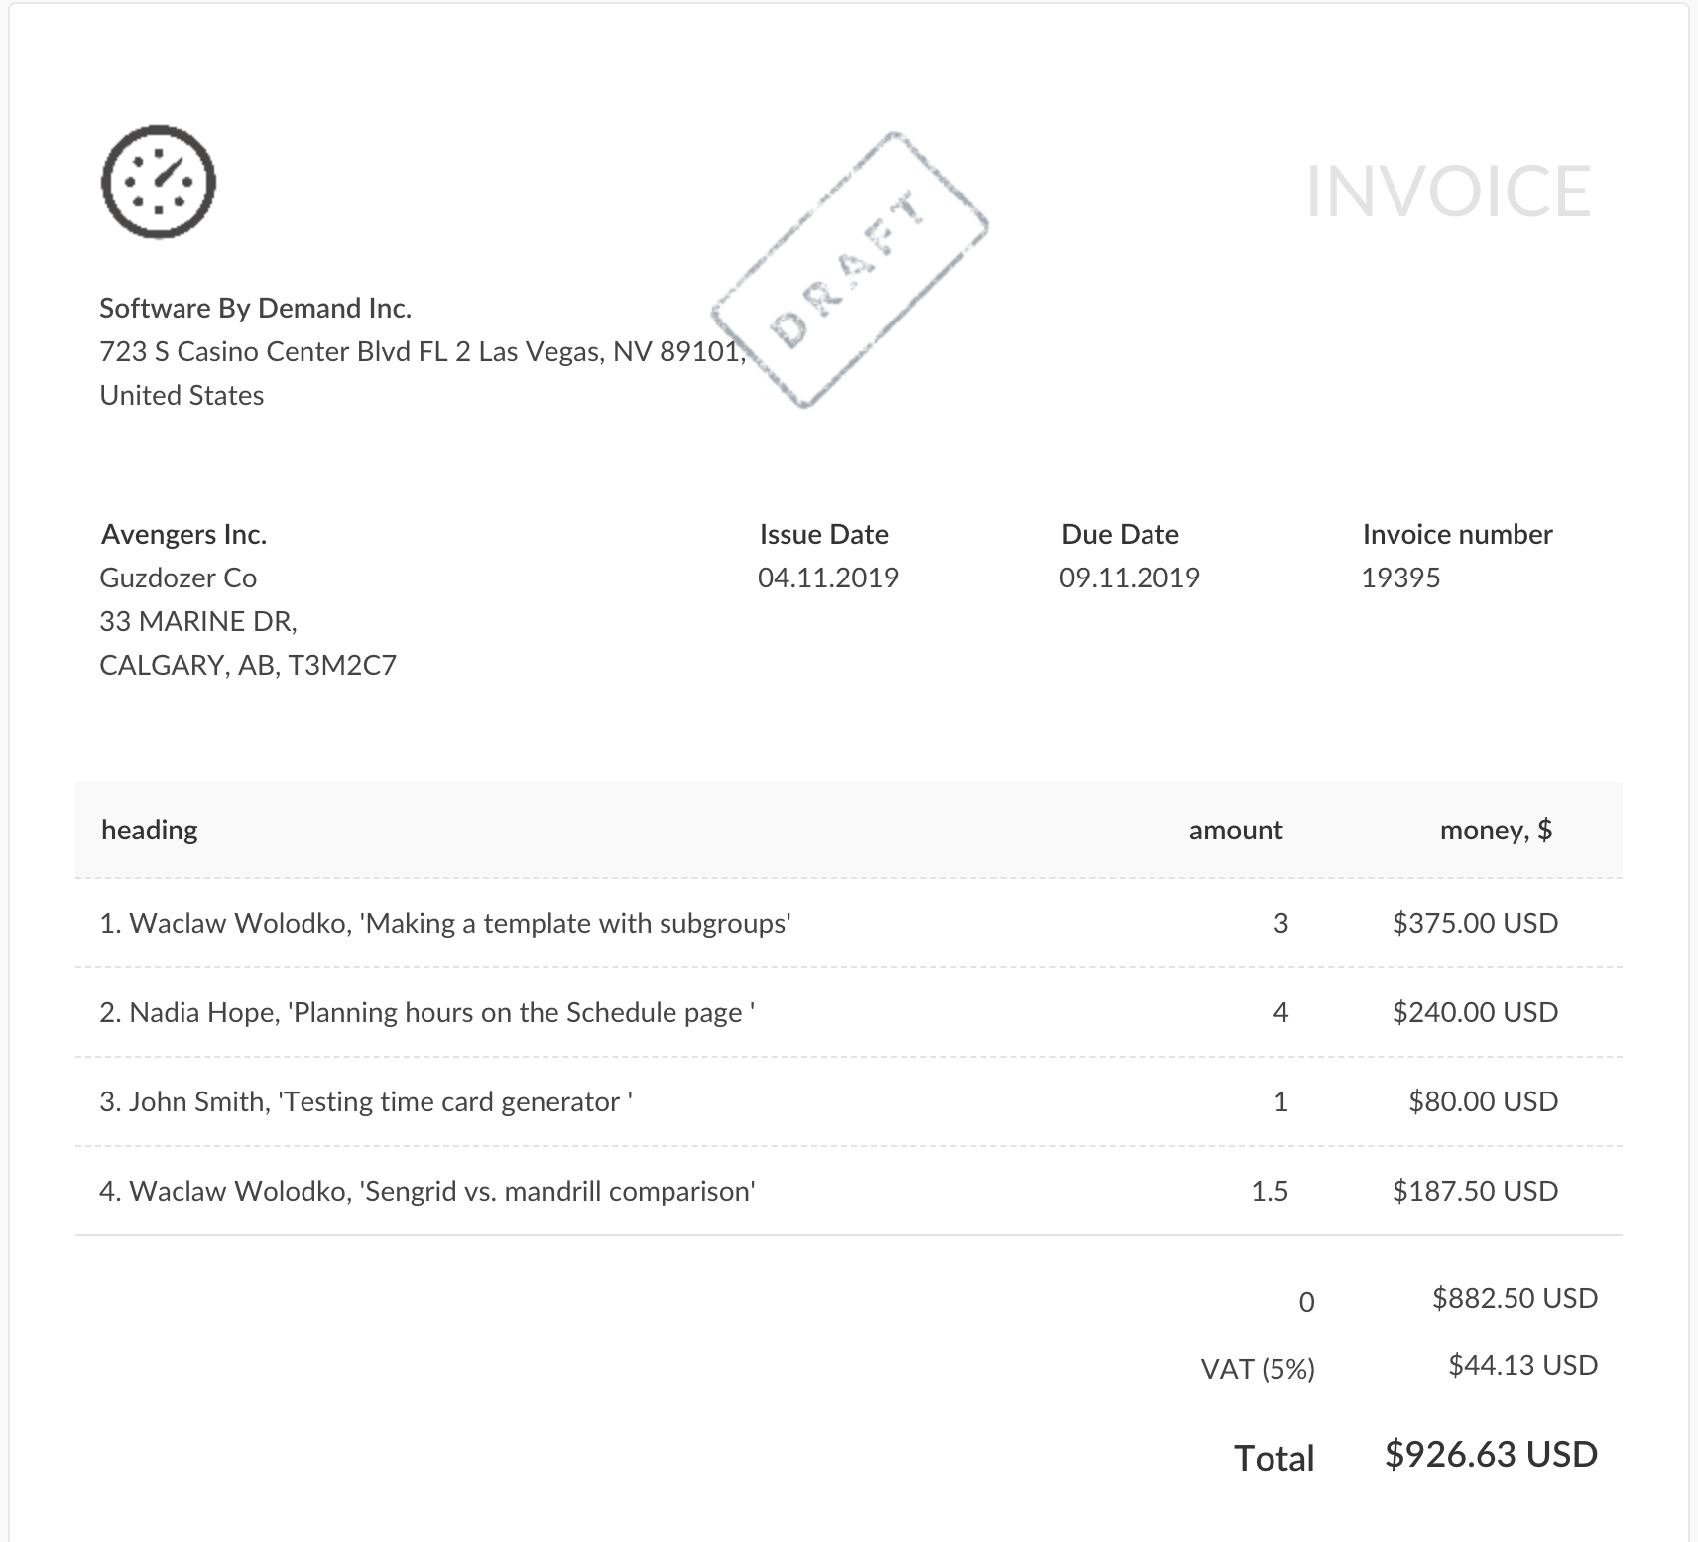
Task: Click the 'heading' column header
Action: [x=150, y=831]
